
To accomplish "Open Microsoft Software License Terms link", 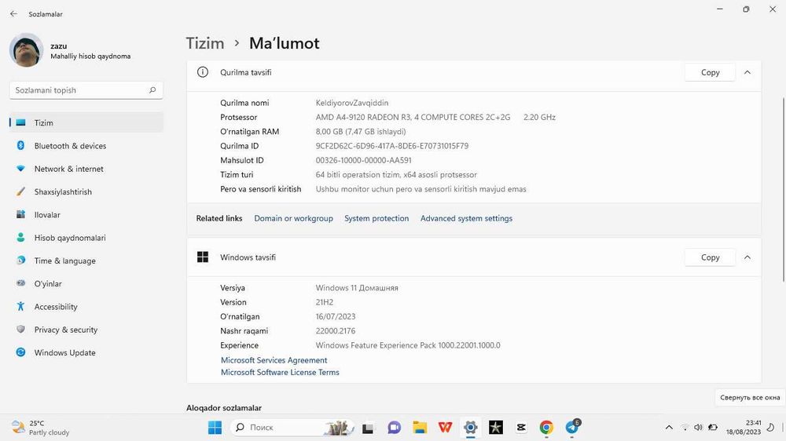I will coord(280,372).
